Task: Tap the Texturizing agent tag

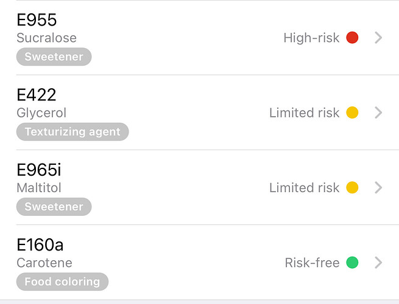Action: (72, 132)
